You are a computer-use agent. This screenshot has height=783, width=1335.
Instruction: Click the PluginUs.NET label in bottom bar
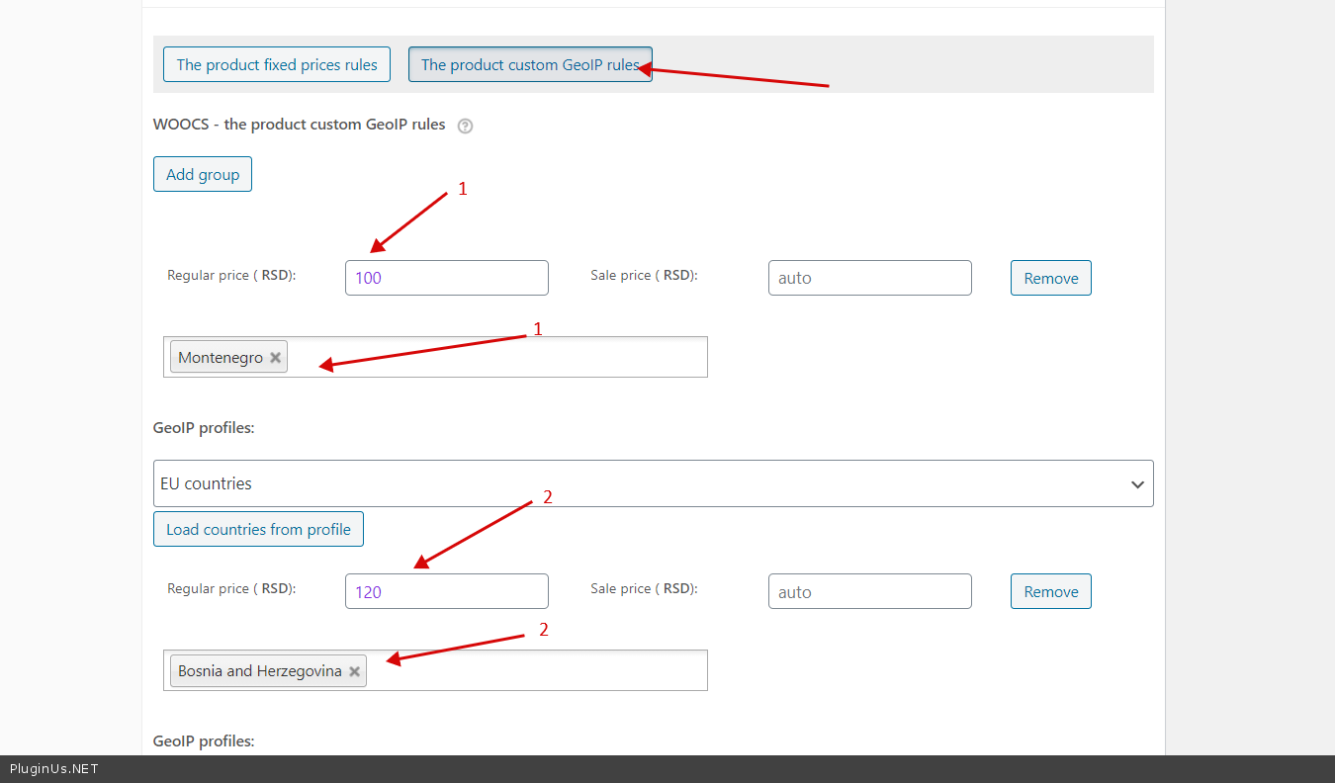click(x=54, y=769)
